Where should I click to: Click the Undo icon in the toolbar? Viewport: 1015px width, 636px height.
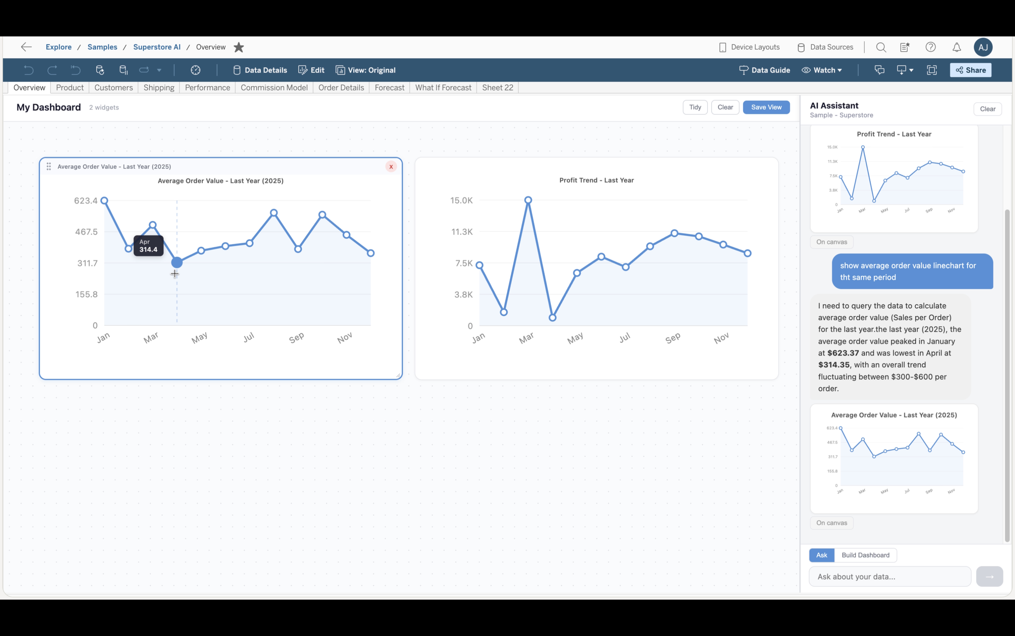click(x=28, y=70)
